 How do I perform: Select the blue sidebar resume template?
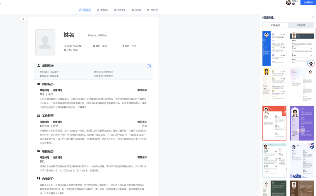(274, 49)
